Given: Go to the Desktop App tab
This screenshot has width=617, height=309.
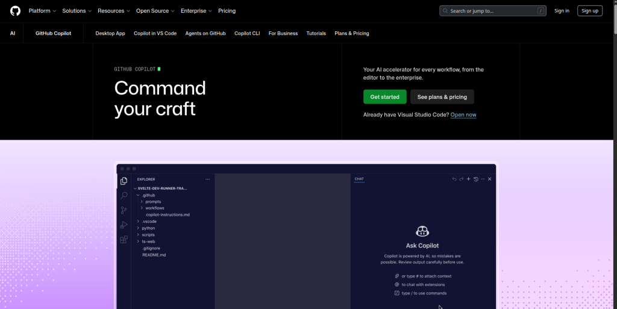Looking at the screenshot, I should (x=110, y=33).
